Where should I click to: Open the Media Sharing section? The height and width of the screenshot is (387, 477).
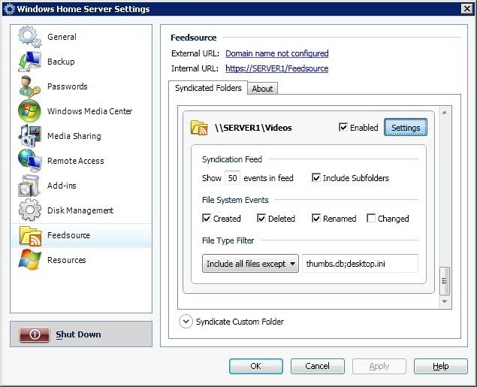74,136
